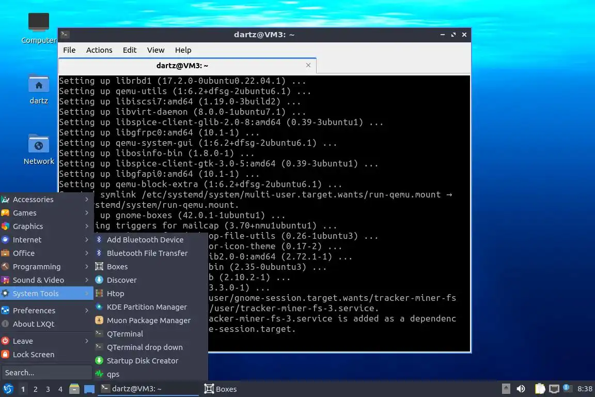Expand the Programming submenu arrow
The image size is (595, 397).
(x=87, y=266)
